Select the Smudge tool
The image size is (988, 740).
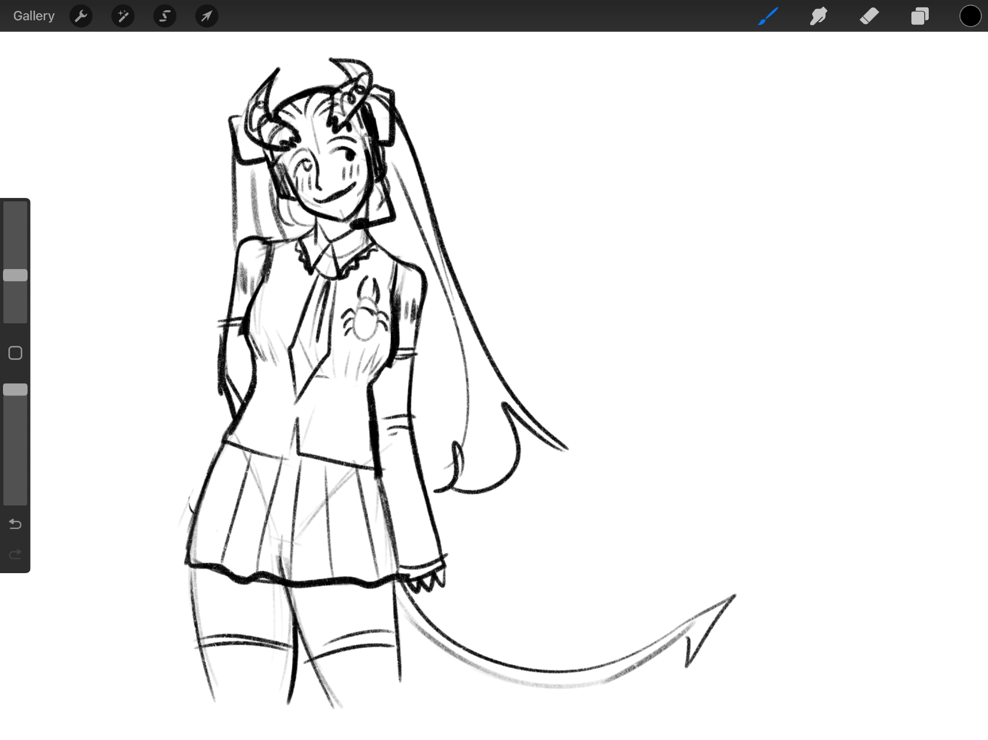[819, 16]
